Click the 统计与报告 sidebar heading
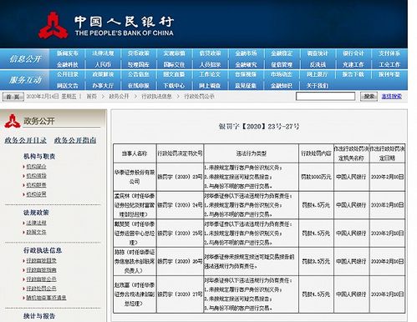417x322 pixels. 39,316
